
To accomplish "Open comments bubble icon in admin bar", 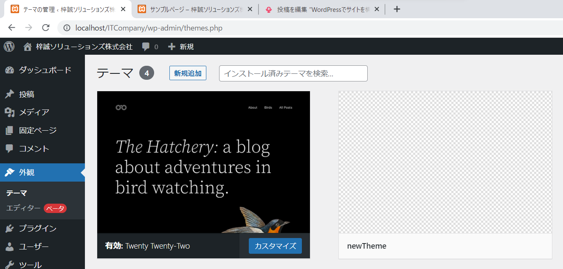I will pos(146,47).
